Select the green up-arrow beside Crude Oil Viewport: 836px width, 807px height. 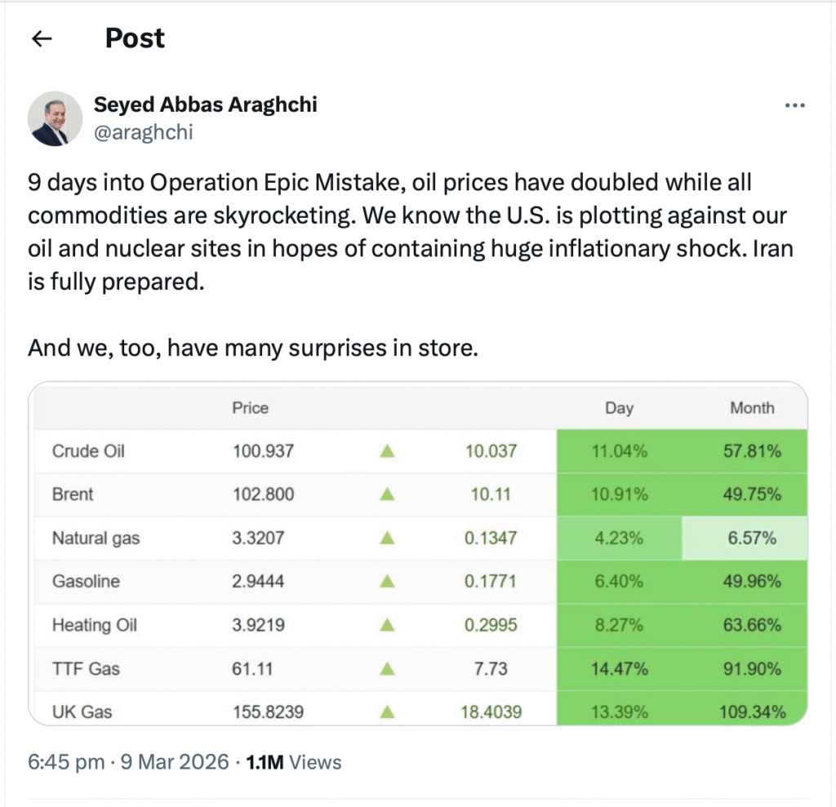coord(386,450)
